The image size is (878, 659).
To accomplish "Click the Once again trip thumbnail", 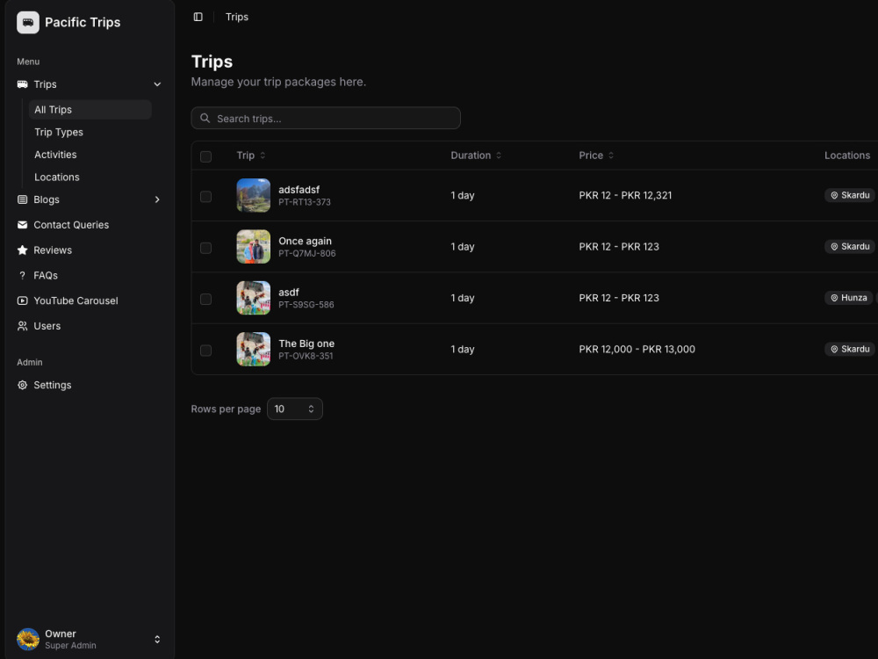I will 254,247.
